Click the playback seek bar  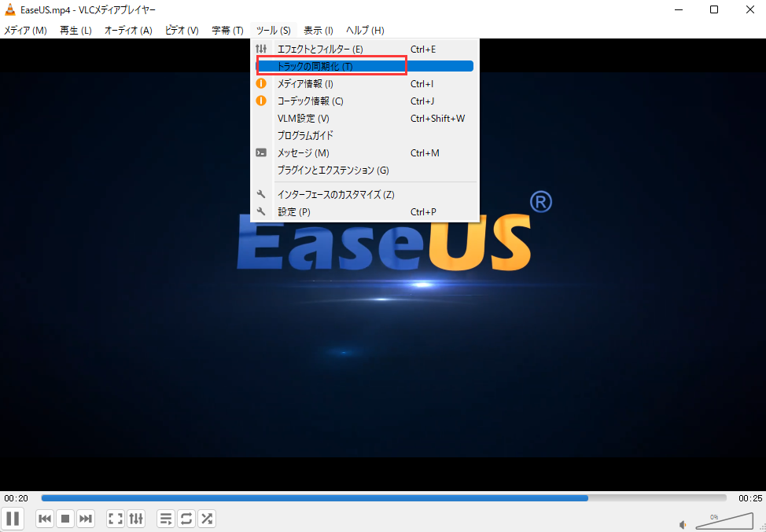(x=384, y=498)
